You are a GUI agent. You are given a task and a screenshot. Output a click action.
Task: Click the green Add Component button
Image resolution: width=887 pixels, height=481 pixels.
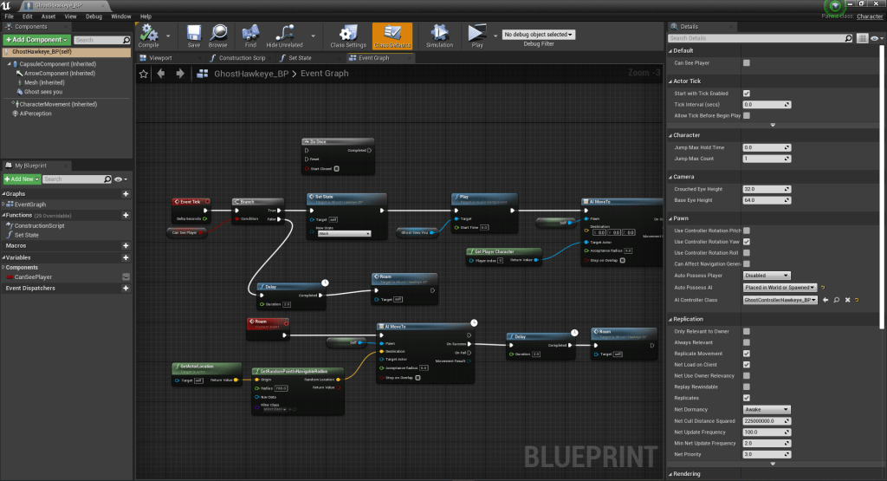[36, 40]
